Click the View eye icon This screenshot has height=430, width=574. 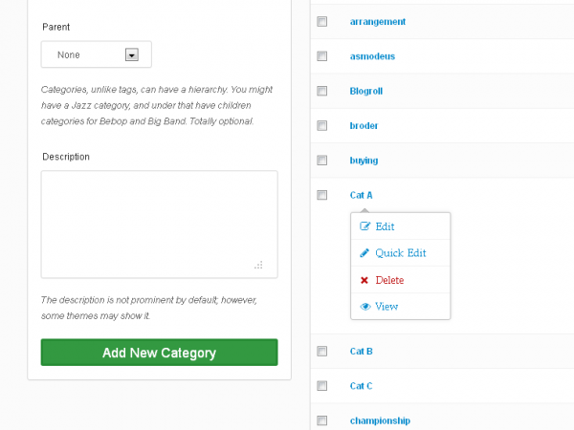(x=365, y=307)
